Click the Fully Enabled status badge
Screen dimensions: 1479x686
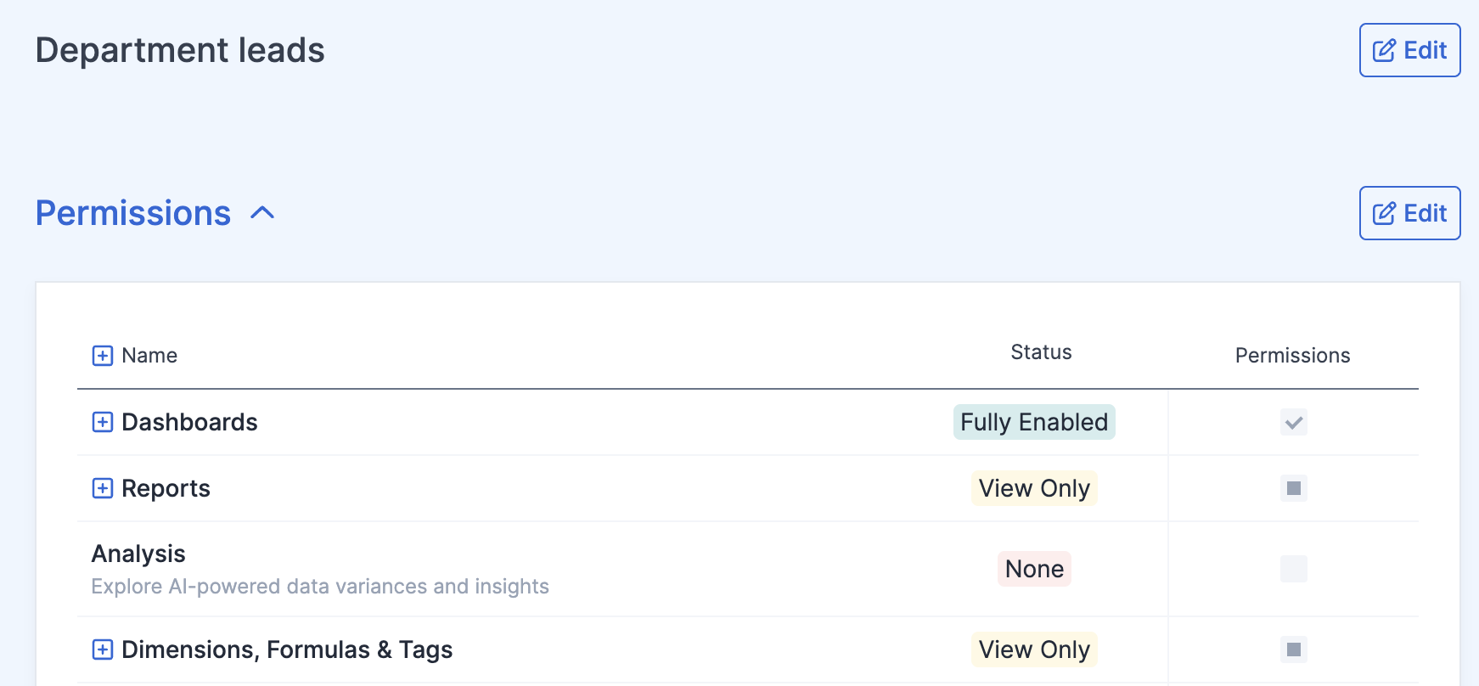pos(1034,422)
